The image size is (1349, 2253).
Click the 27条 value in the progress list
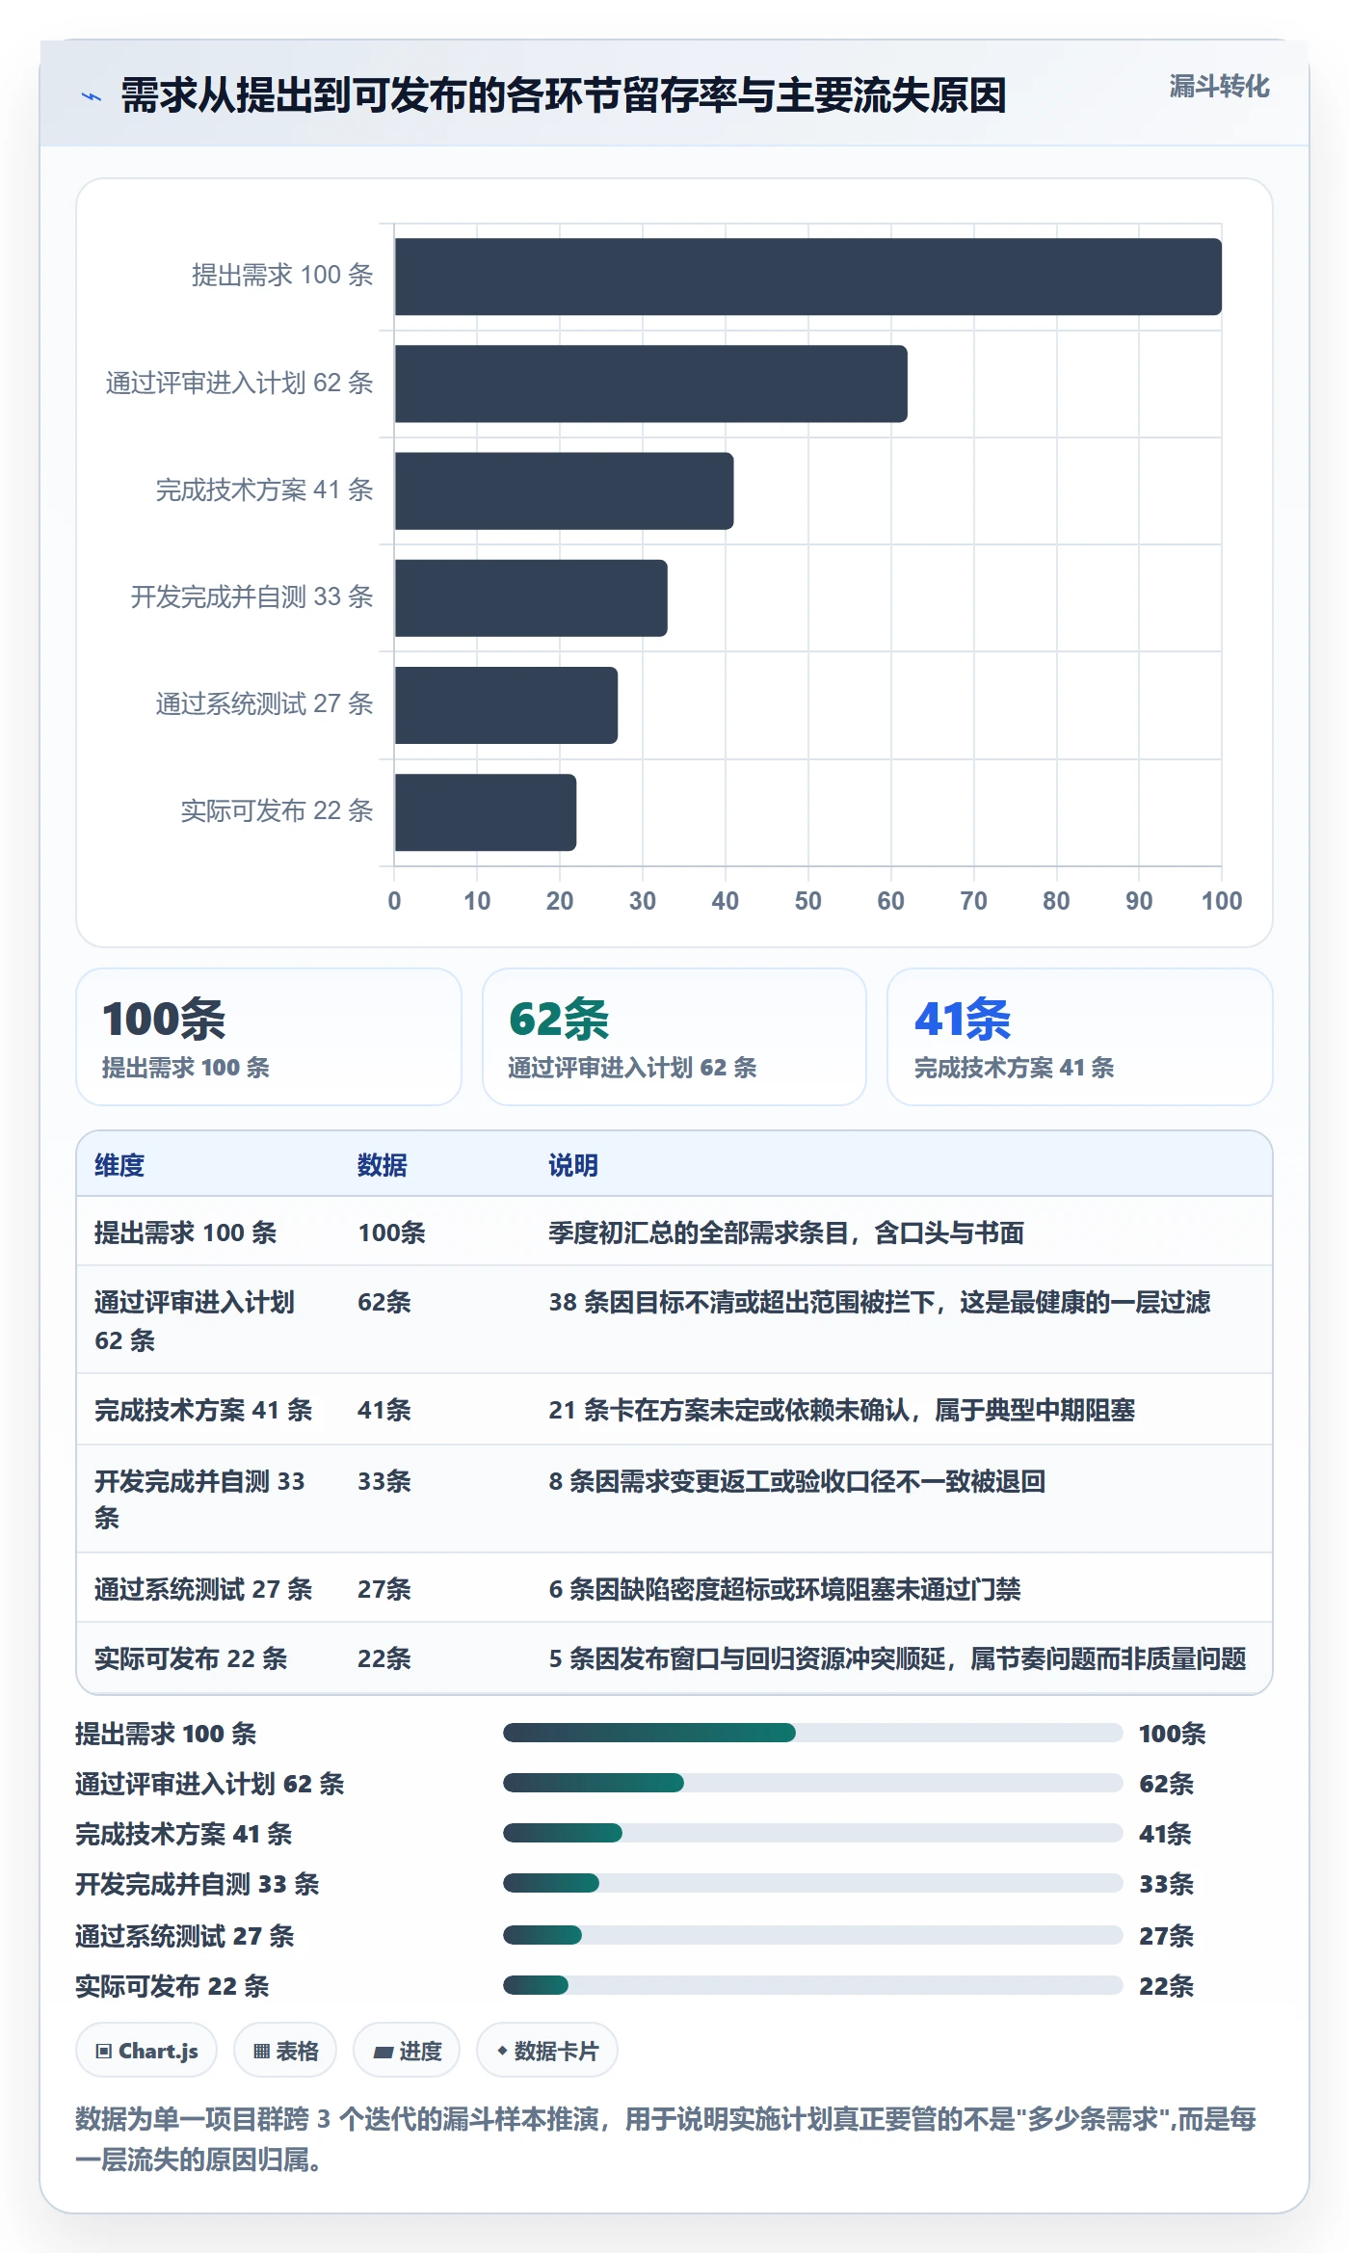click(x=1166, y=1935)
